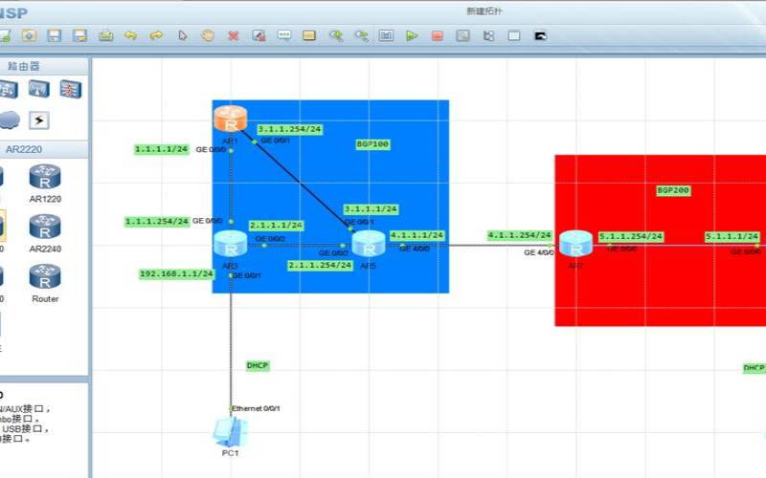Click the Undo arrow icon
Screen dimensions: 766x478
pyautogui.click(x=130, y=35)
